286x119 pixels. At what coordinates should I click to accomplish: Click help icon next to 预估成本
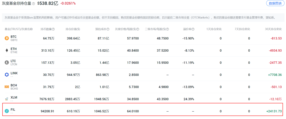coord(108,29)
